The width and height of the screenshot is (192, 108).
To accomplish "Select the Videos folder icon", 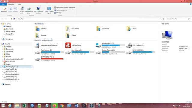I will point(68,35).
